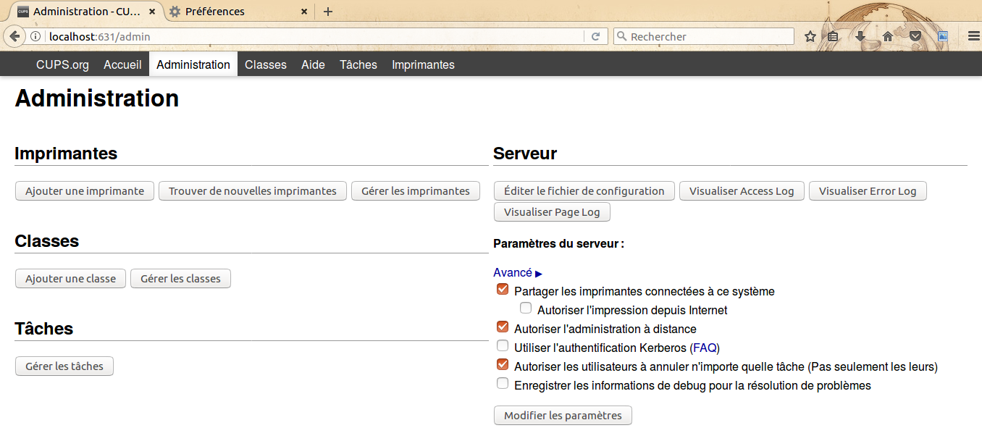This screenshot has height=441, width=982.
Task: Reload the page with the refresh icon
Action: tap(595, 36)
